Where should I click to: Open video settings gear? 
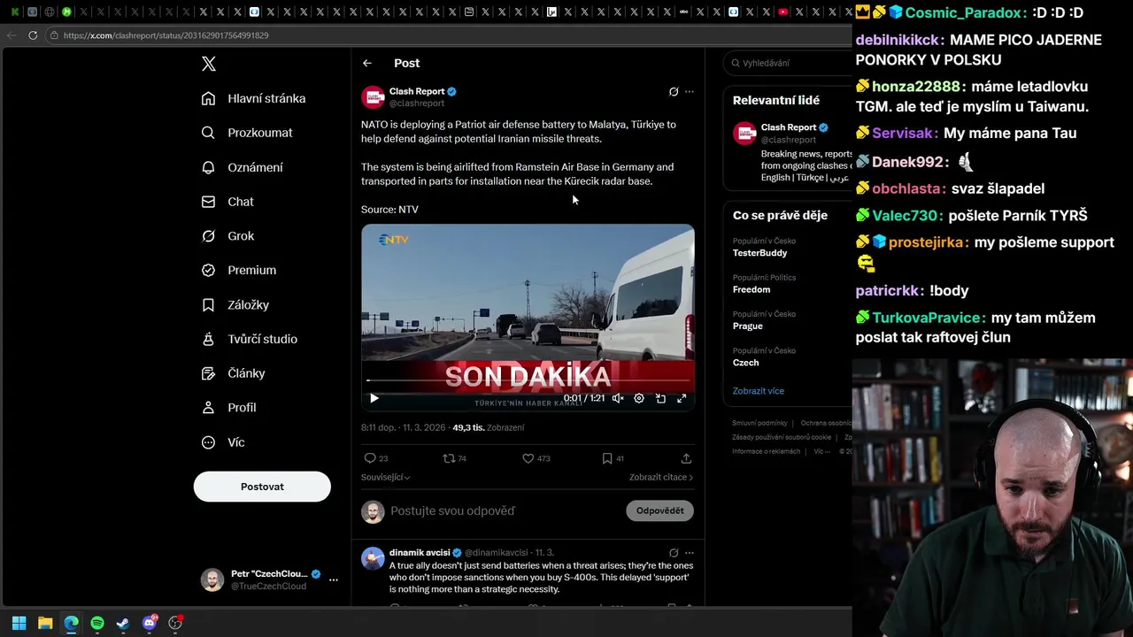(x=639, y=399)
